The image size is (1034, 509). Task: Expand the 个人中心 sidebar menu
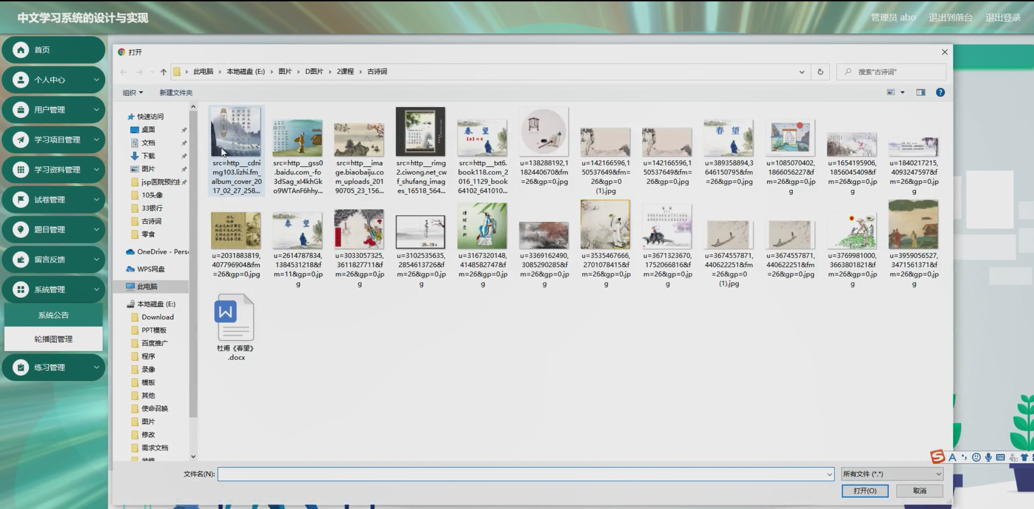(x=54, y=80)
